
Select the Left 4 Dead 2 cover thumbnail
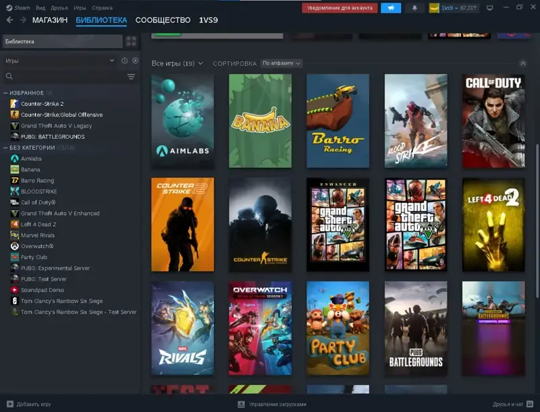pos(493,225)
